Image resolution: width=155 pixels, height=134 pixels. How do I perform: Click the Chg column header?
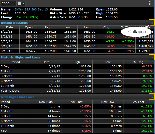106,27
